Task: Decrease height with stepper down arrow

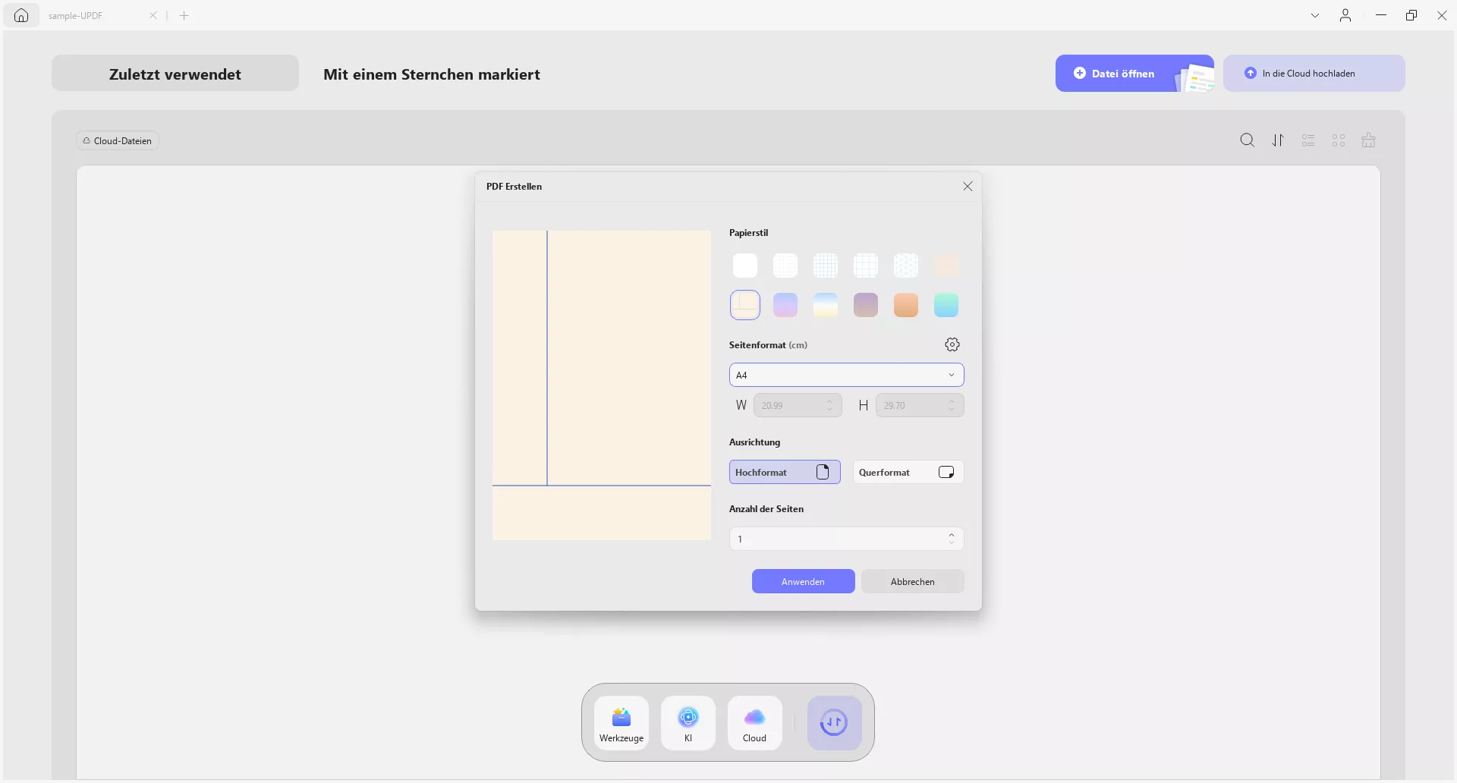Action: coord(952,410)
